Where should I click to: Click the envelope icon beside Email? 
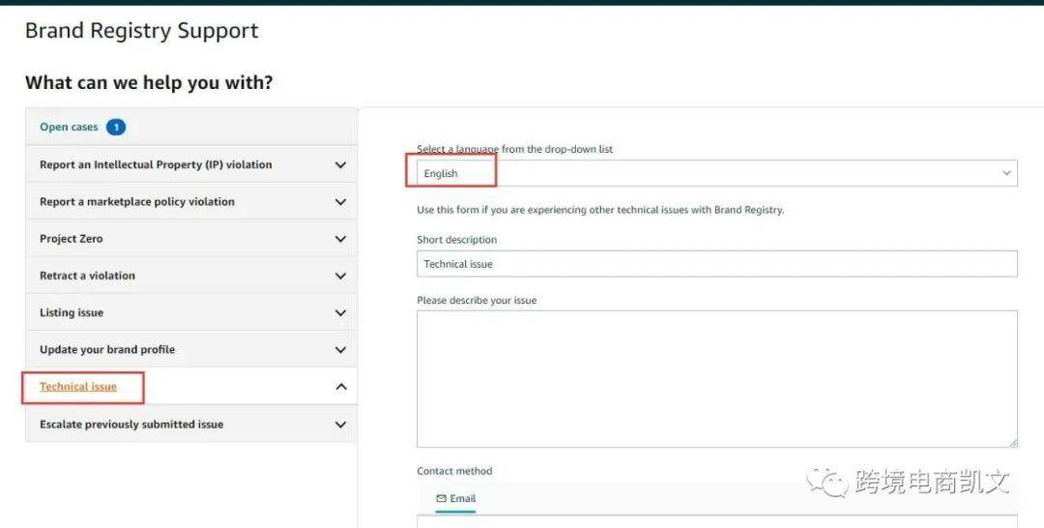(x=441, y=498)
